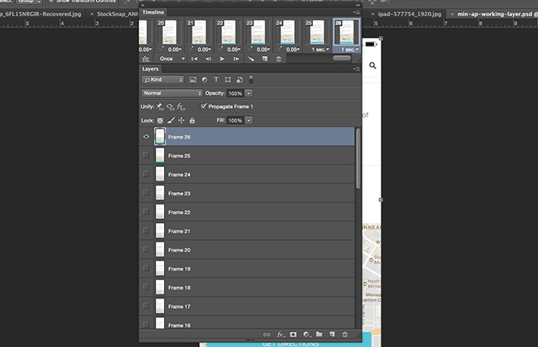Duplicate the selected frame in Timeline
Screen dimensions: 538x347
coord(265,59)
